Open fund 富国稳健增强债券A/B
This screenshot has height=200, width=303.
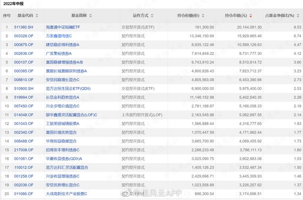[x=64, y=62]
